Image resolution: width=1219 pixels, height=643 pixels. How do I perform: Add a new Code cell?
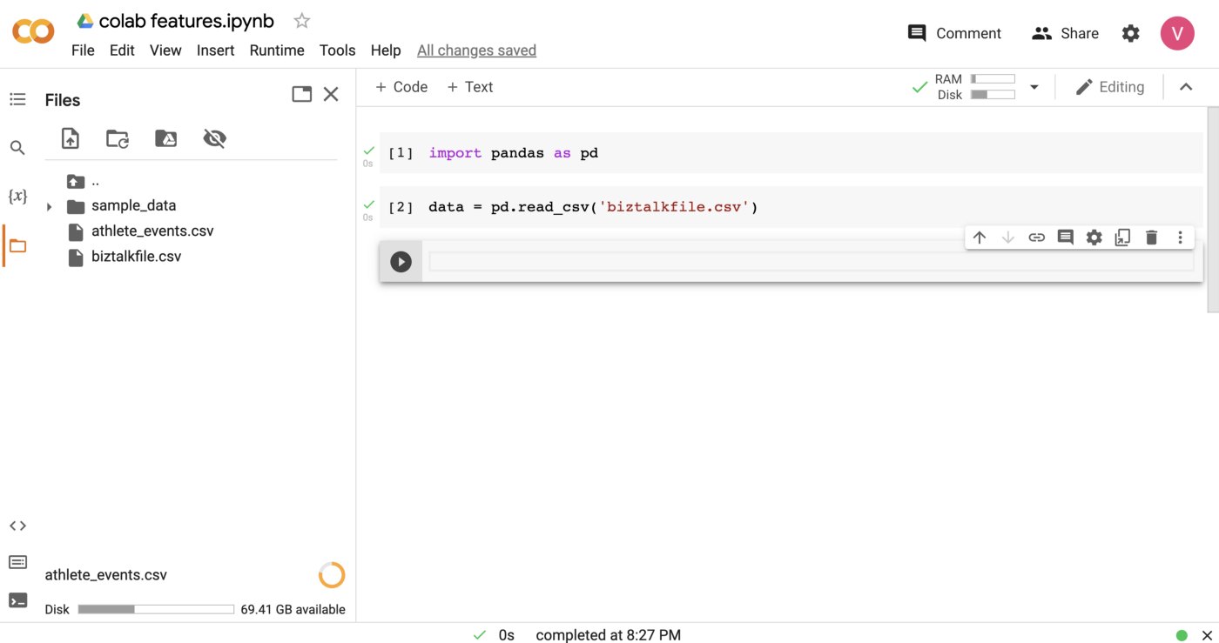pyautogui.click(x=401, y=87)
